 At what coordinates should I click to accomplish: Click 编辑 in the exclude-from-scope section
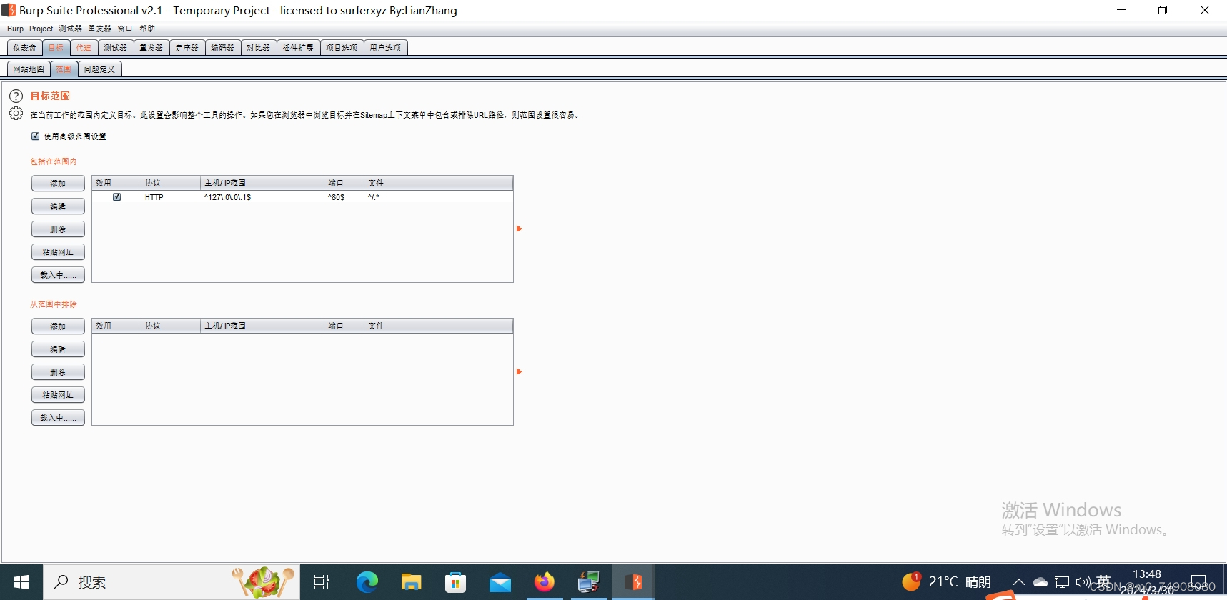click(x=58, y=349)
